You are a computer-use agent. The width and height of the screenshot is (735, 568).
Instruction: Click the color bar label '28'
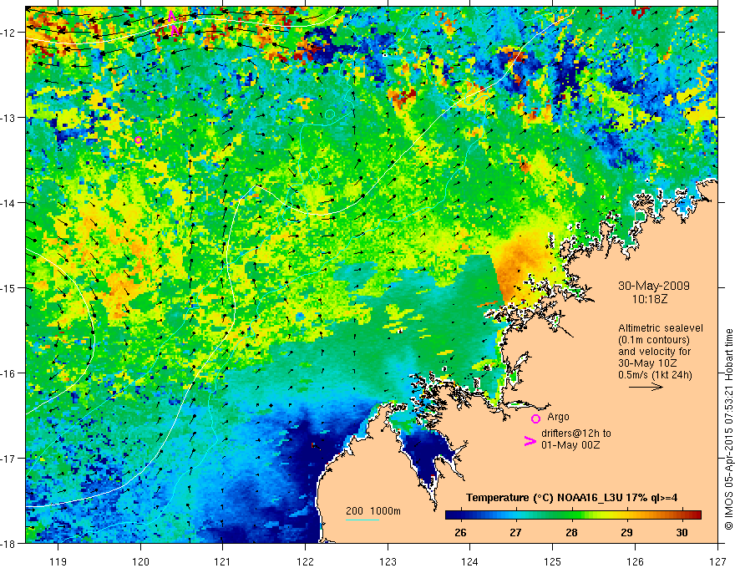click(x=571, y=532)
